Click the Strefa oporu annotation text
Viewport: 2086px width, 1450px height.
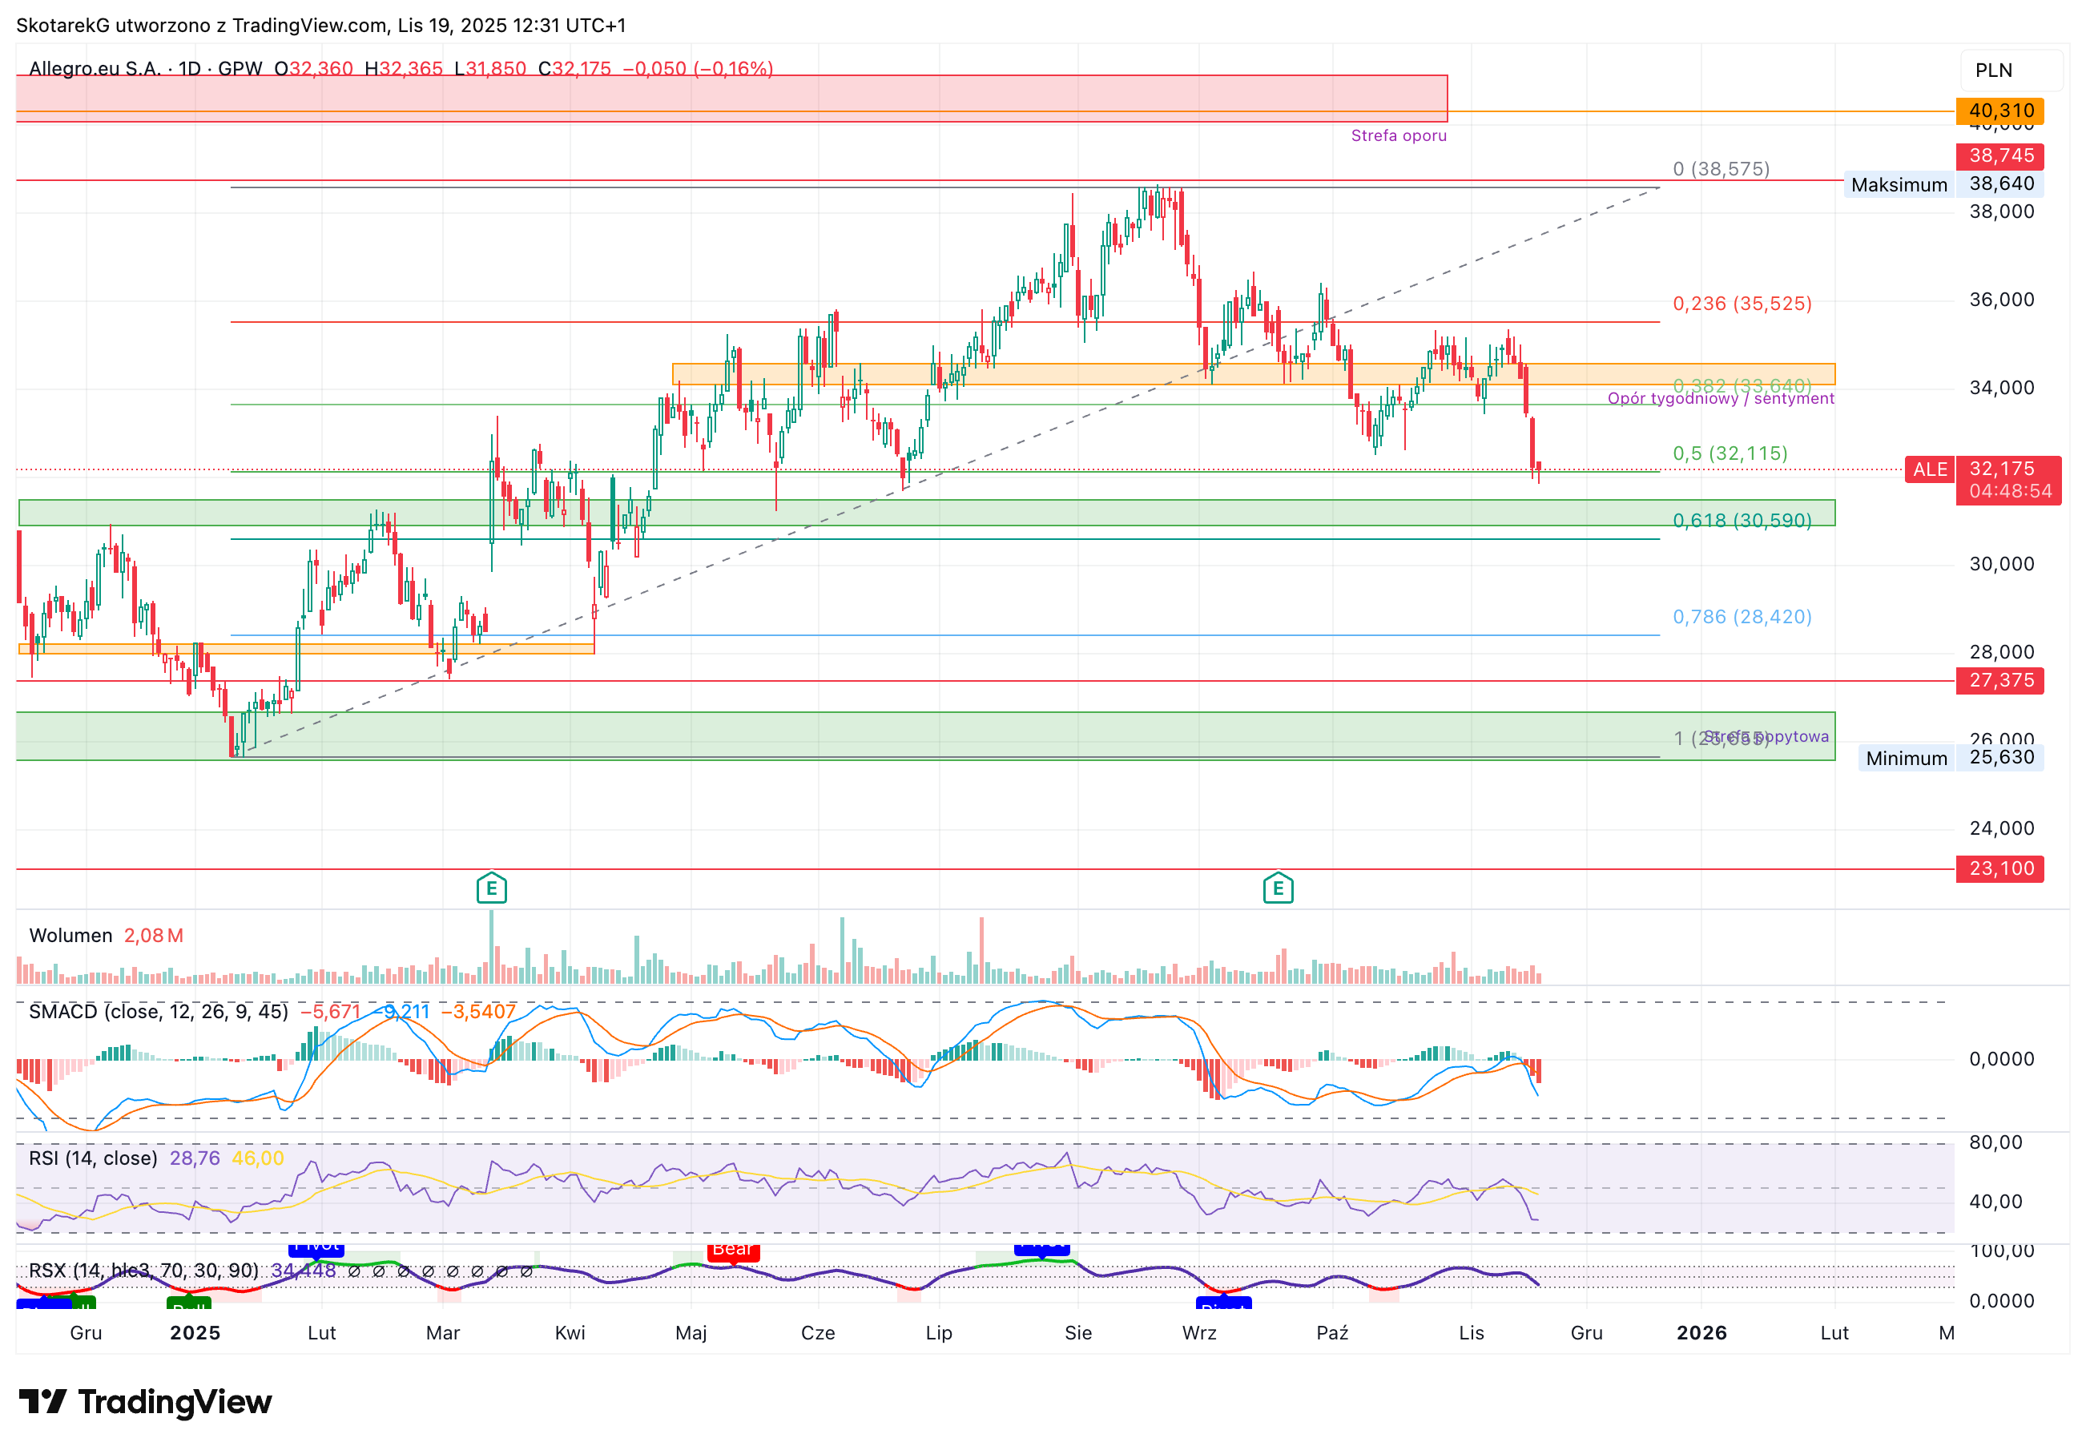coord(1398,135)
